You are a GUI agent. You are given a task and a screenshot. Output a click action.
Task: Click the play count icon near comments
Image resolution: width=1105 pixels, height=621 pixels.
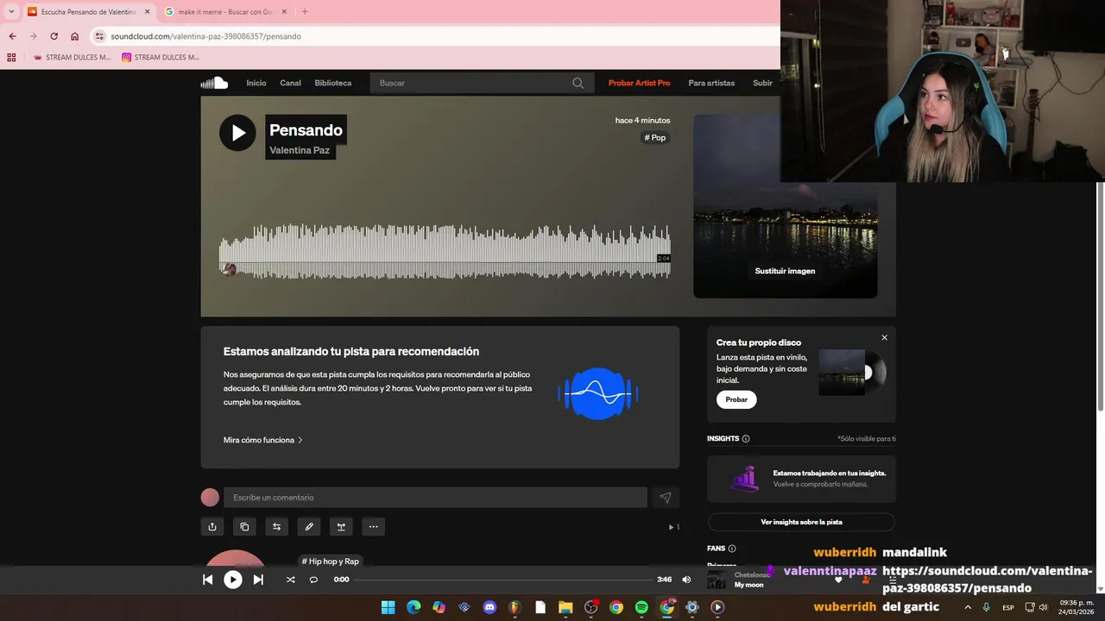pos(671,527)
